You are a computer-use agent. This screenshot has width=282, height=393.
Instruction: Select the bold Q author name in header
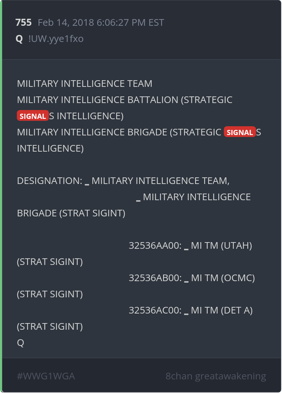coord(19,39)
